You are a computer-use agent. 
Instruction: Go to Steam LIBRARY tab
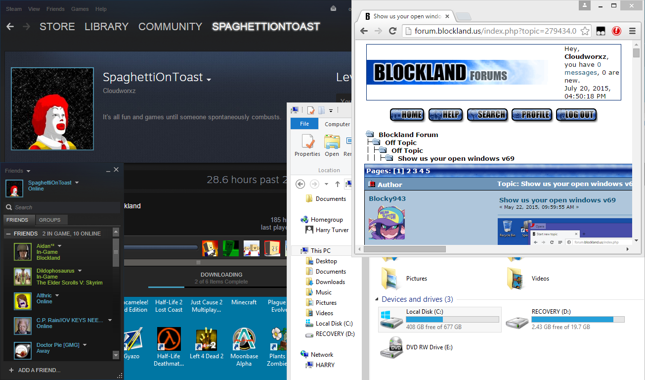tap(106, 27)
